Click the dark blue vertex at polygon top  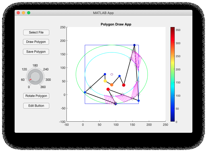(134, 45)
